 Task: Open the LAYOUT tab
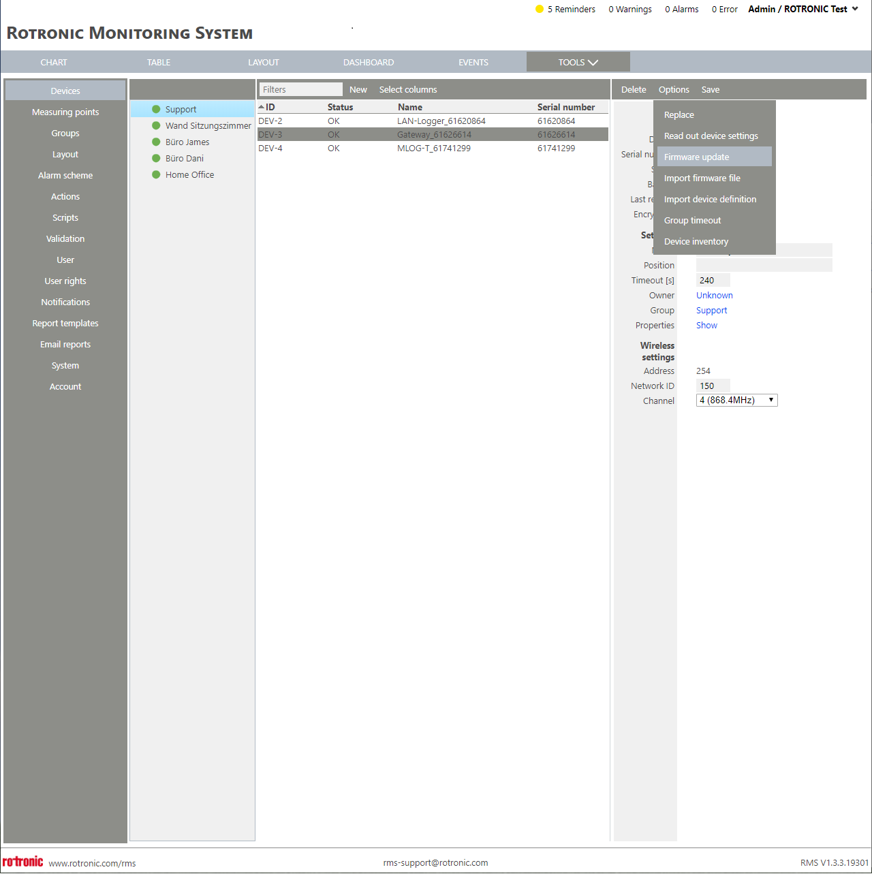point(264,62)
